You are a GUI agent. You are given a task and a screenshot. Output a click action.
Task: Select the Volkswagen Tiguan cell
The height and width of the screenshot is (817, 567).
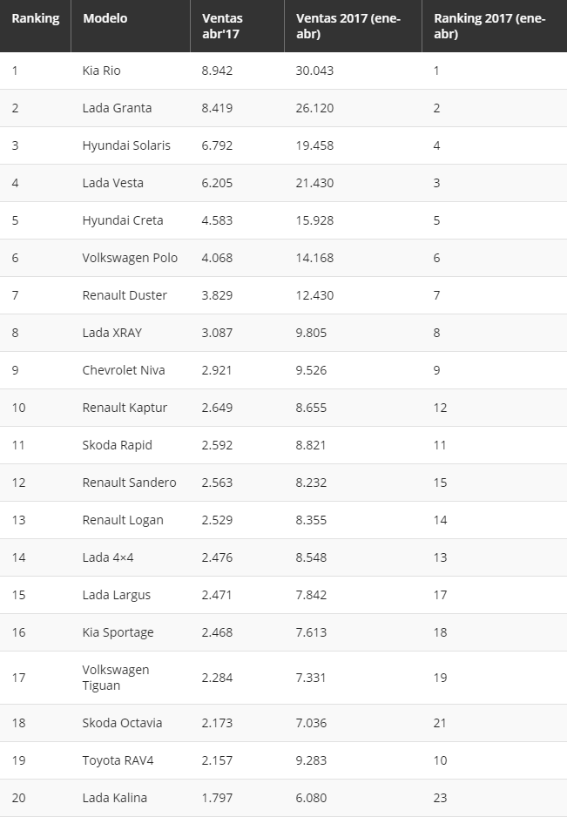(x=116, y=678)
